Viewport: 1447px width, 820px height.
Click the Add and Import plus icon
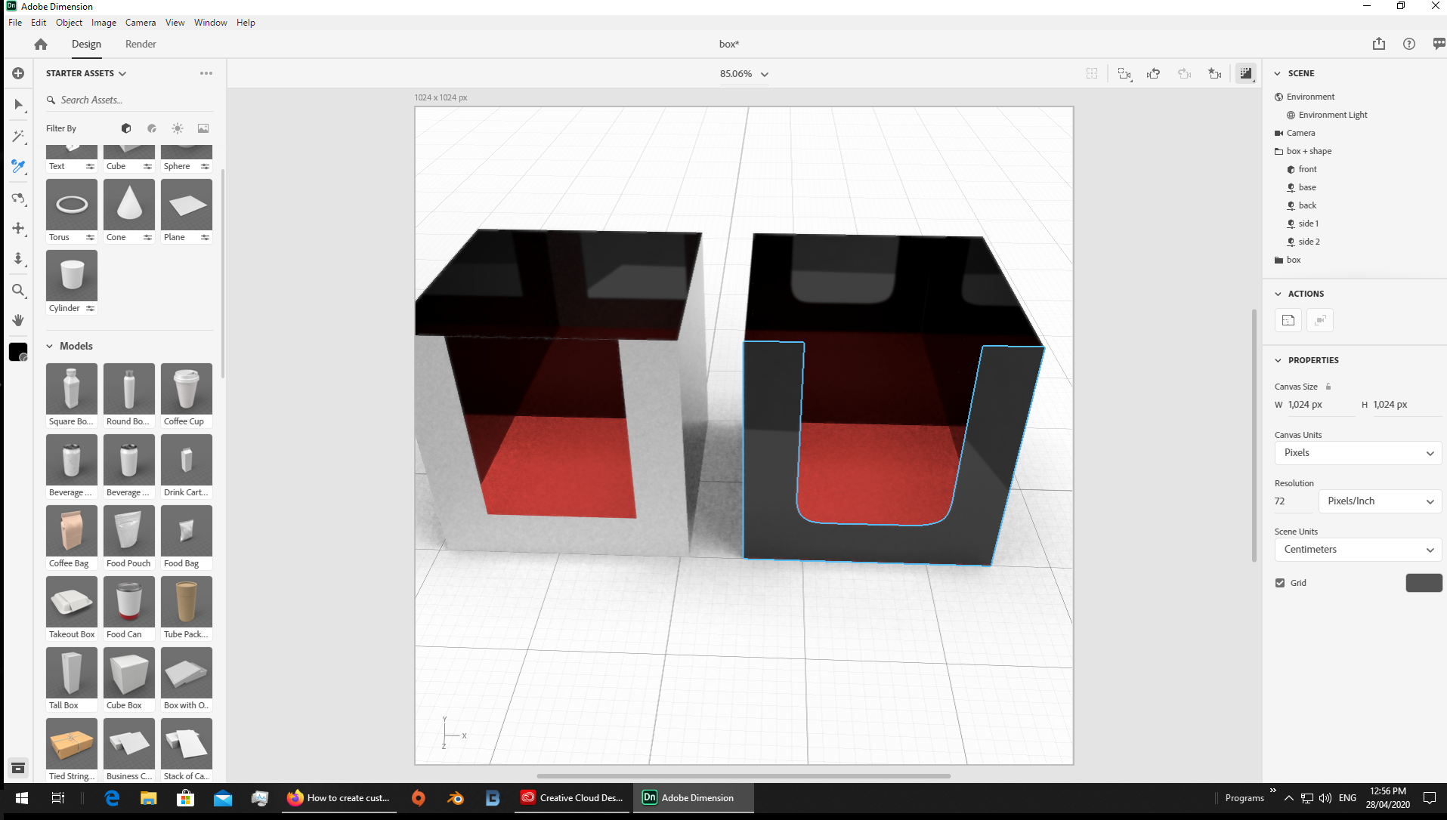18,73
